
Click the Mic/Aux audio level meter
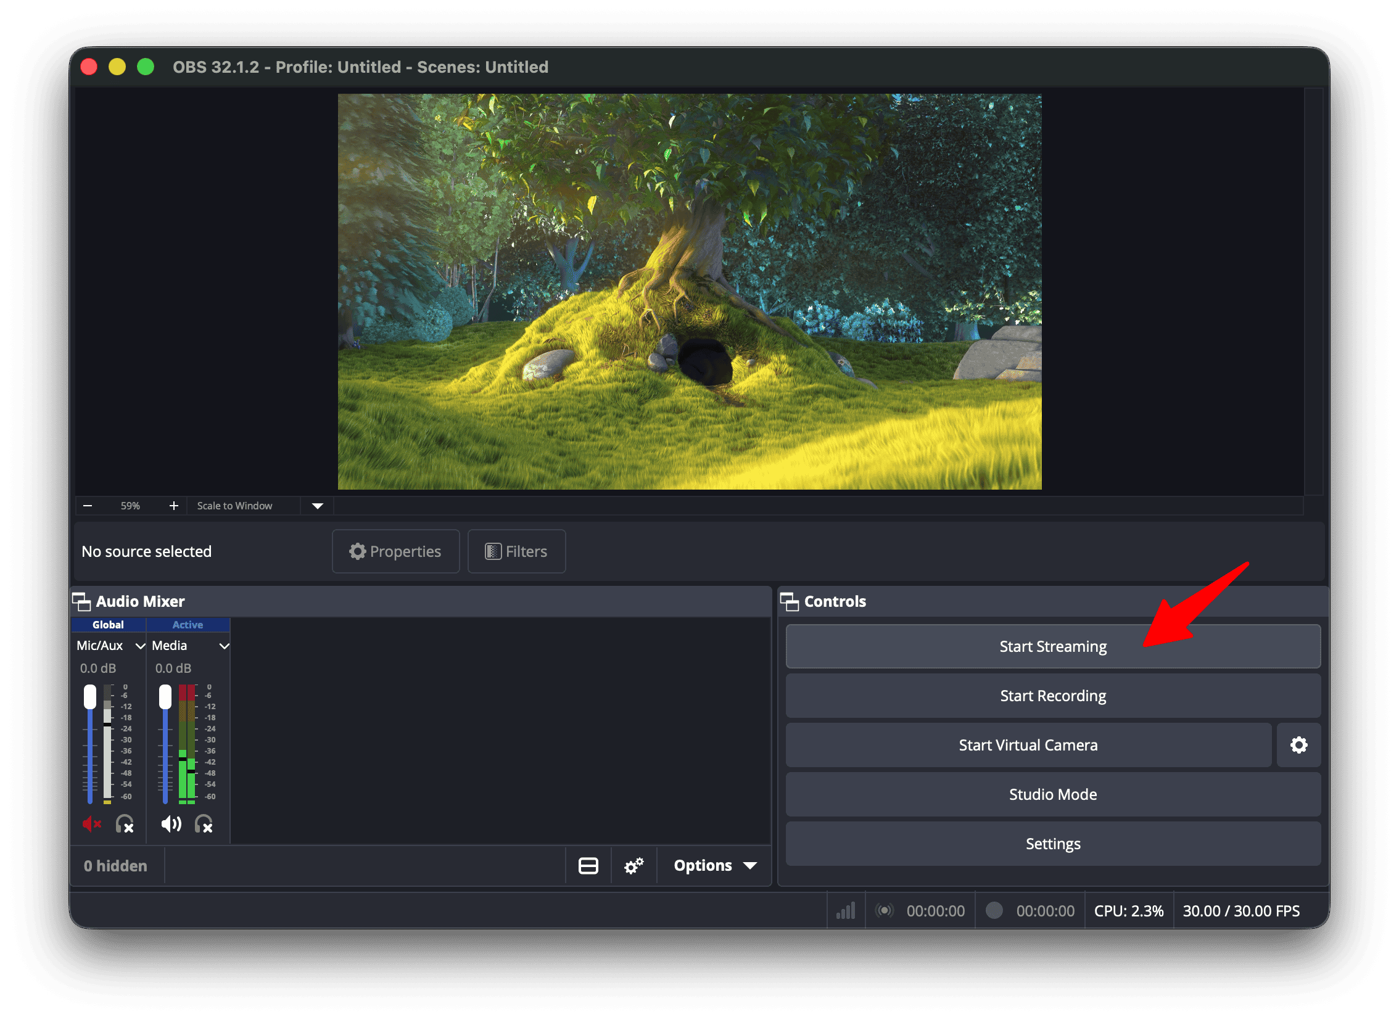coord(107,744)
